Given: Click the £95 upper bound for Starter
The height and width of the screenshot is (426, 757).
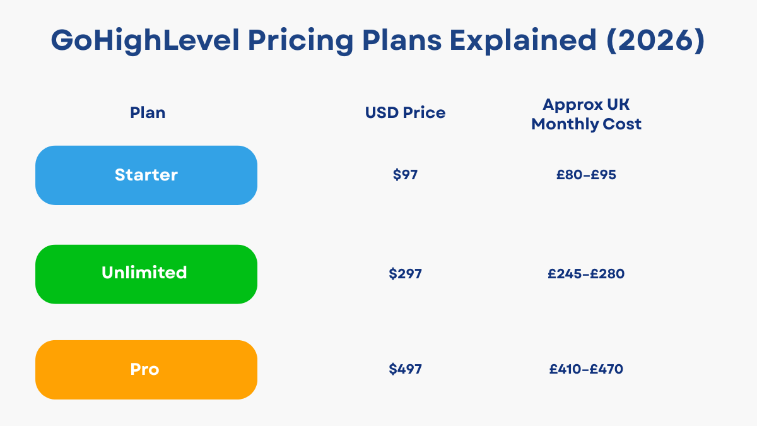Looking at the screenshot, I should 604,175.
